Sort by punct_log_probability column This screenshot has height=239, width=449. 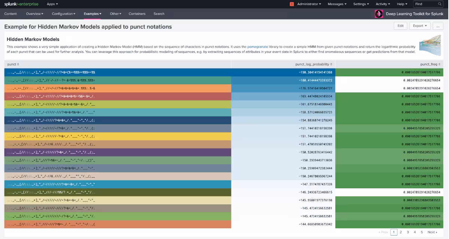[314, 64]
